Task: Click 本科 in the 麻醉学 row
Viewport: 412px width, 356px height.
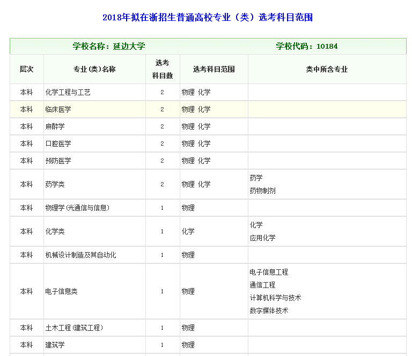Action: (x=26, y=126)
